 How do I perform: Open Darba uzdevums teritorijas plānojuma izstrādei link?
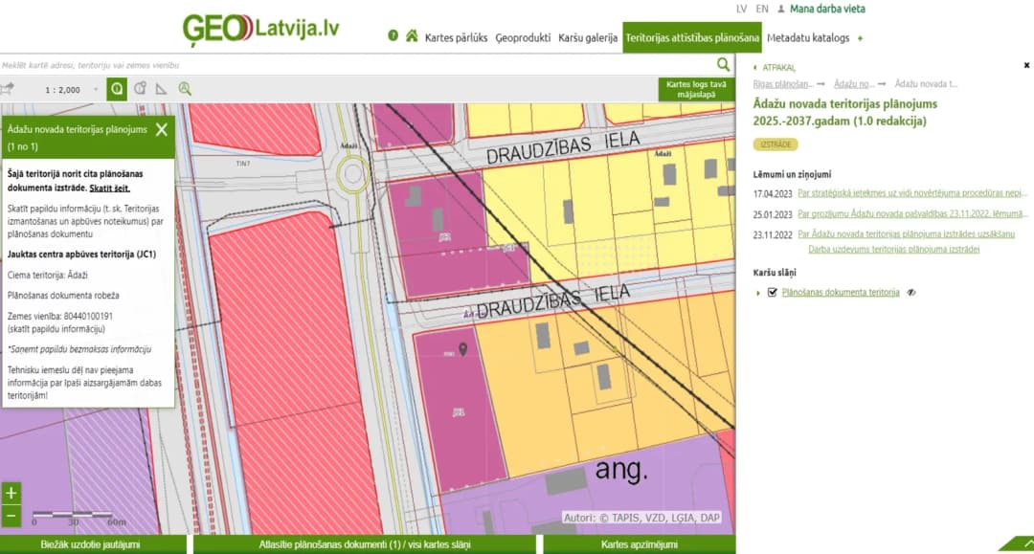click(x=893, y=250)
